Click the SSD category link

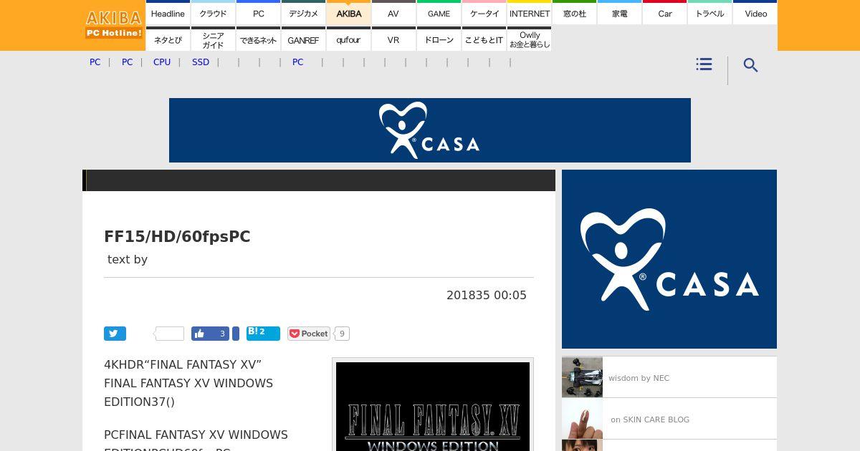[201, 62]
